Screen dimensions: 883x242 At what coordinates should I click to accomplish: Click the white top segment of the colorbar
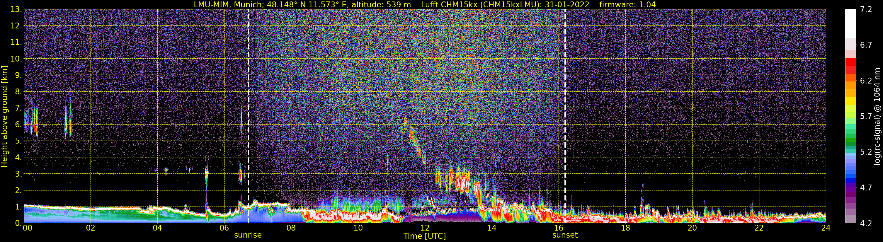851,23
